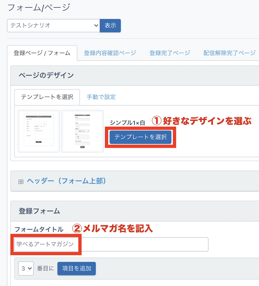Choose the first template preview thumbnail

click(x=39, y=131)
